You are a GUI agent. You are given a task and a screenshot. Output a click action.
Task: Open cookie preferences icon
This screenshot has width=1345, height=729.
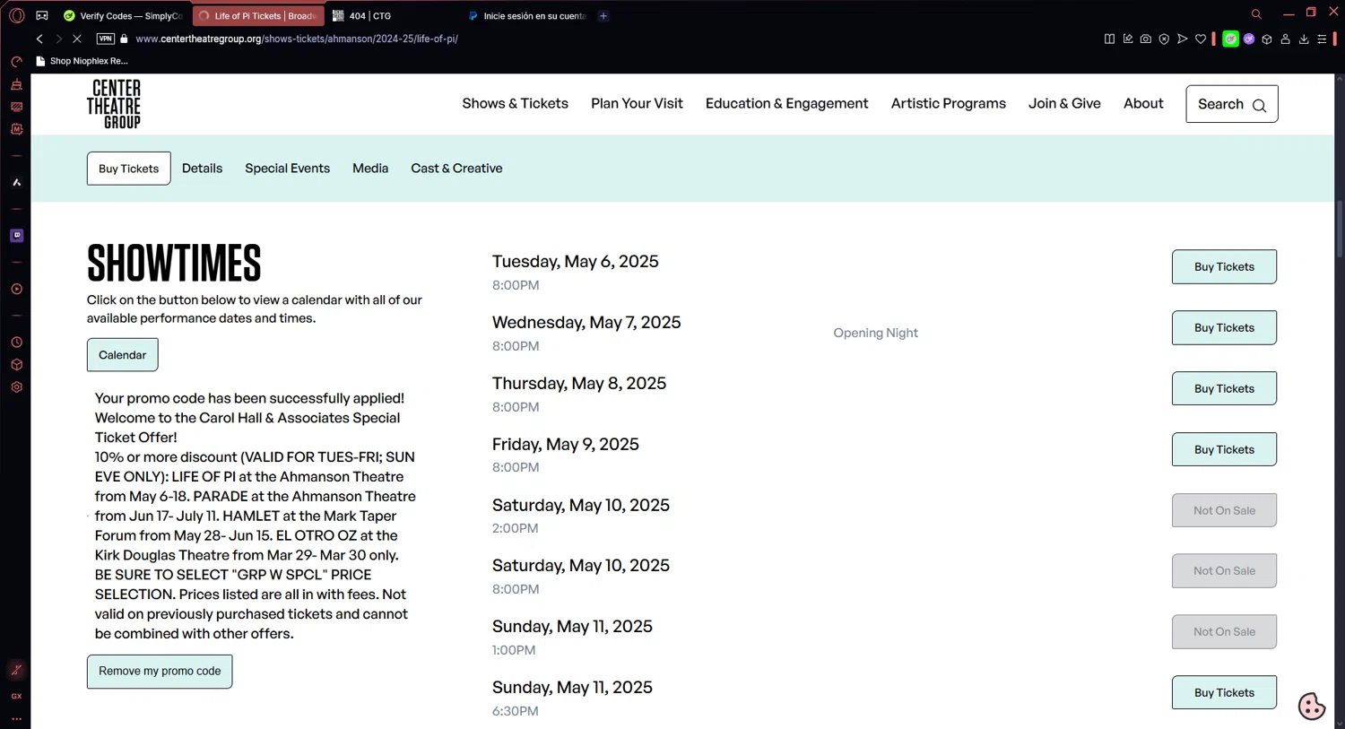tap(1312, 707)
